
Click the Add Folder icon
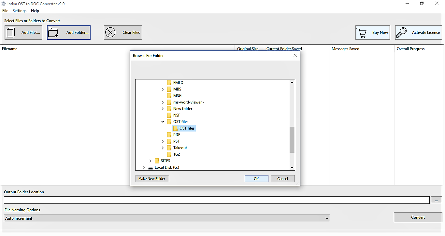53,33
